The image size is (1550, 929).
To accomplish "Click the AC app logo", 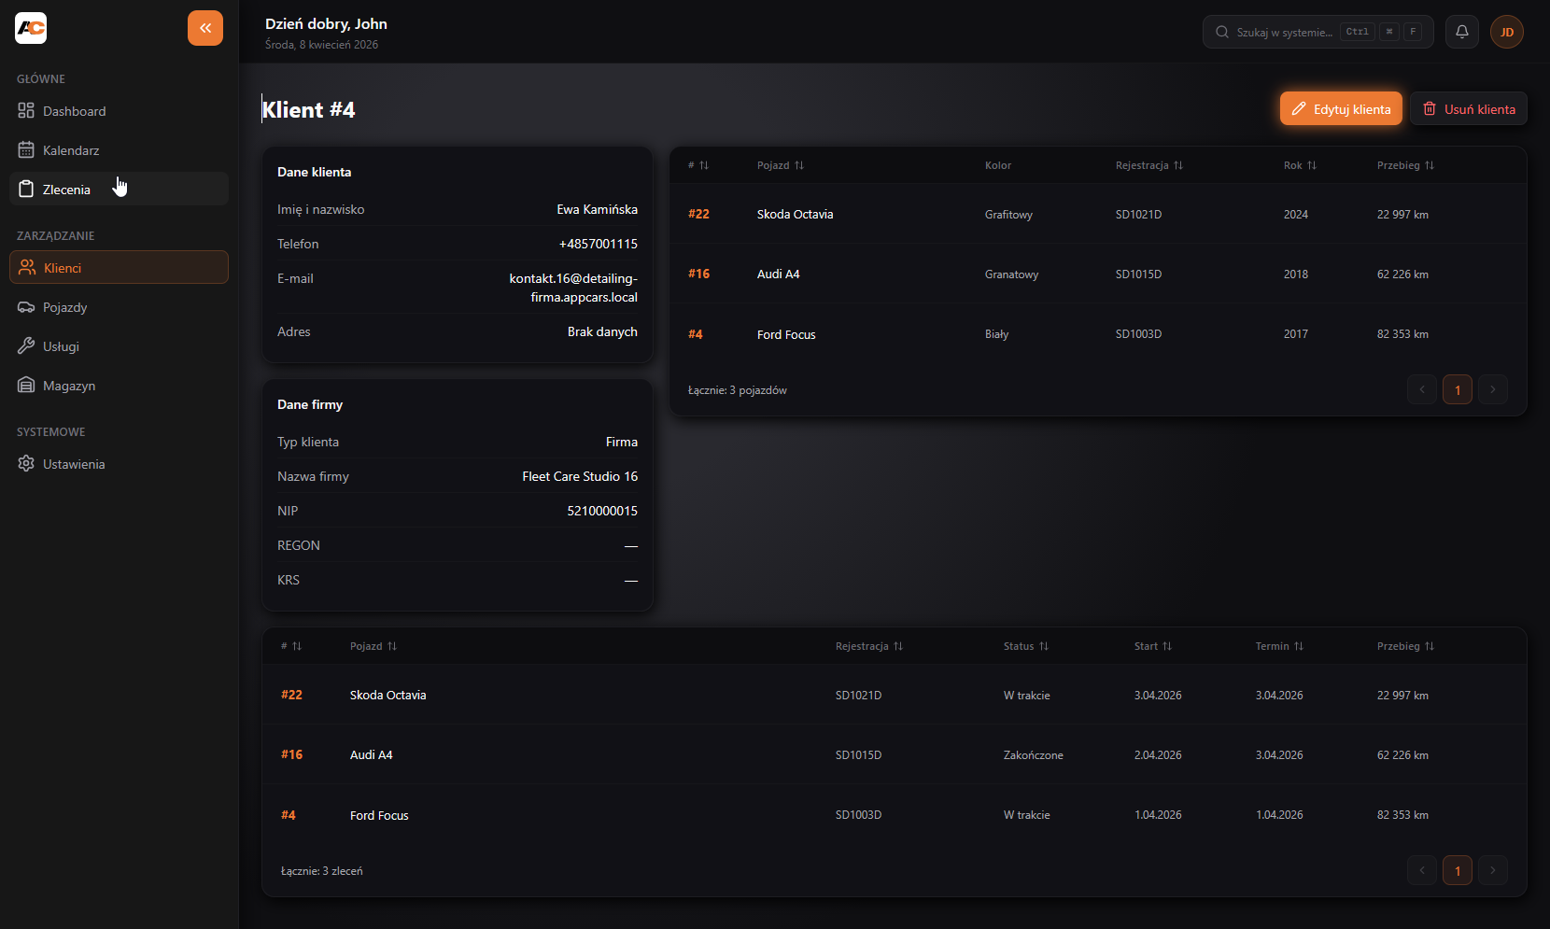I will 31,28.
